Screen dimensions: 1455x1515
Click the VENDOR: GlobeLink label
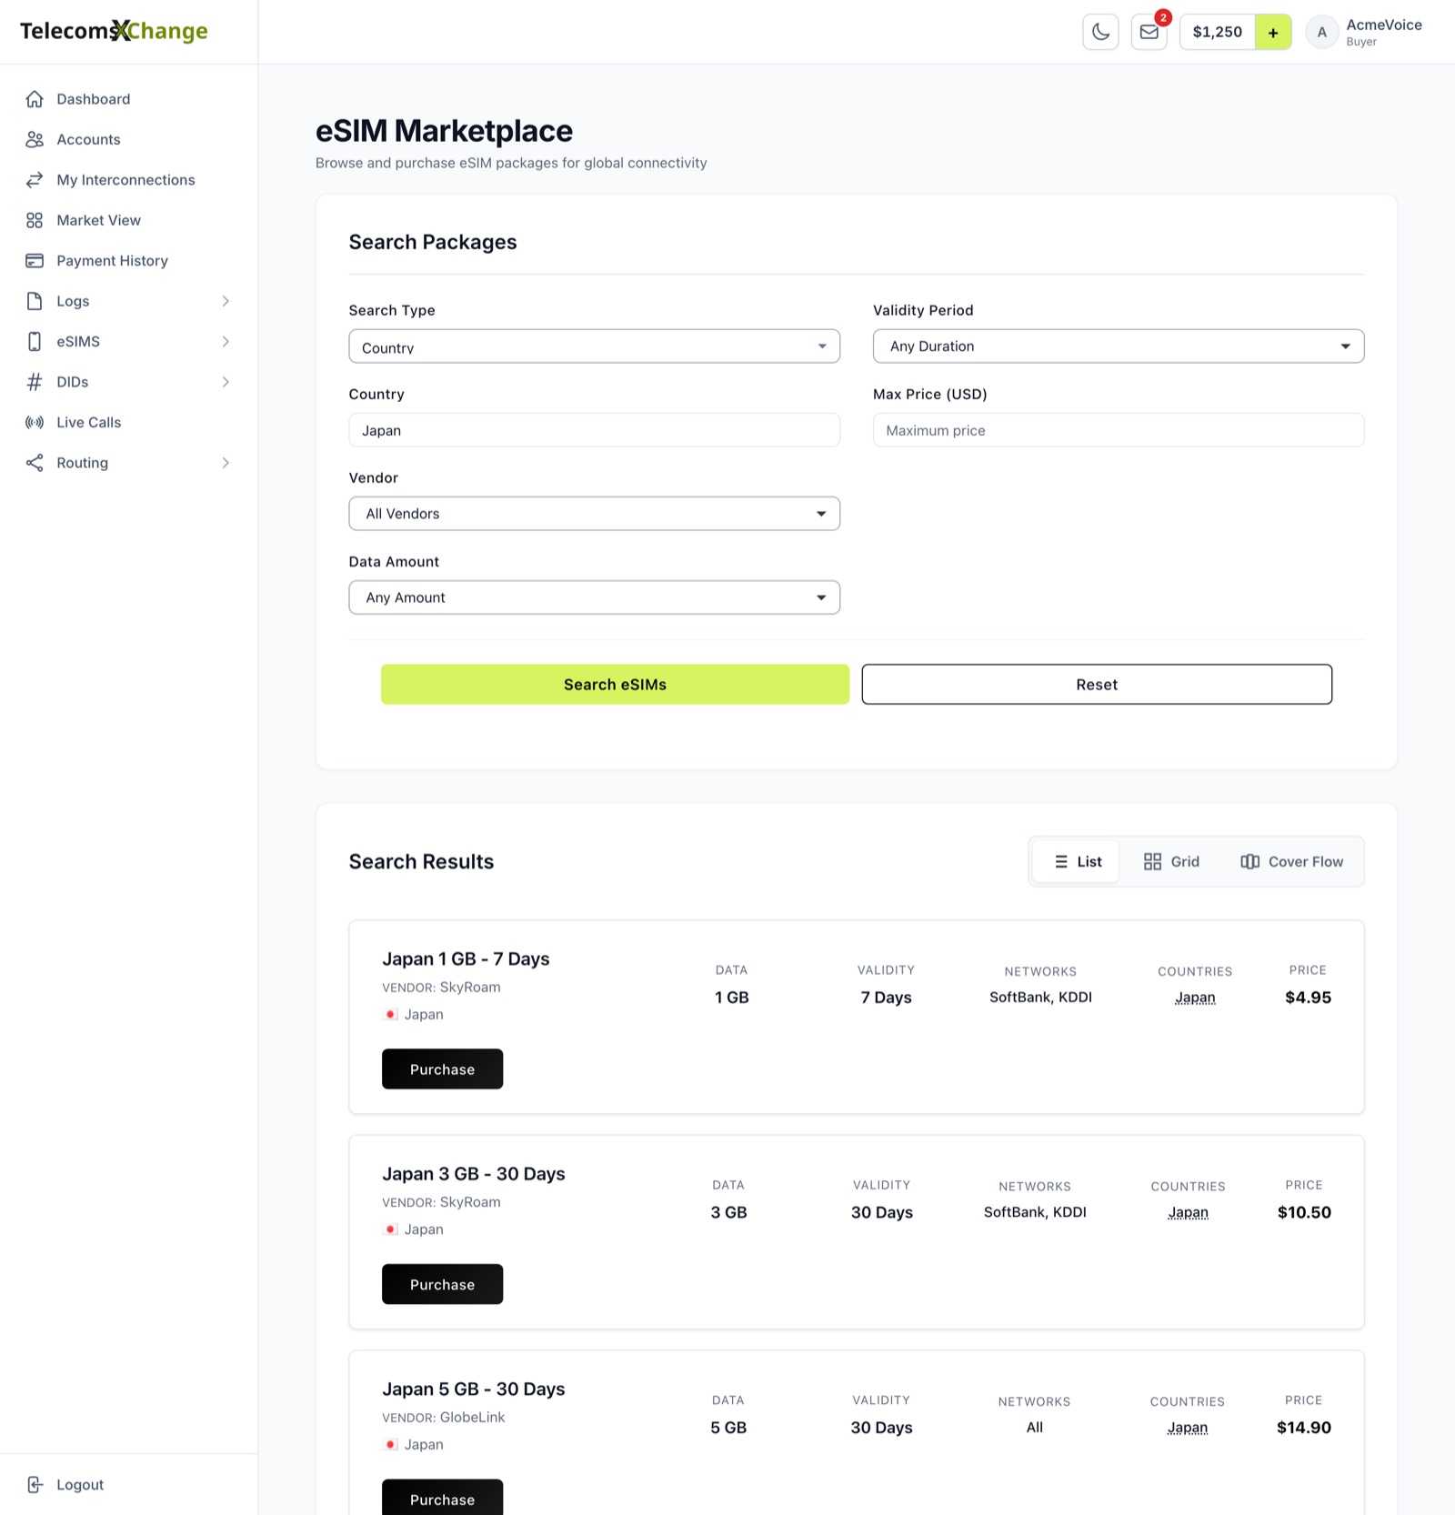(444, 1417)
